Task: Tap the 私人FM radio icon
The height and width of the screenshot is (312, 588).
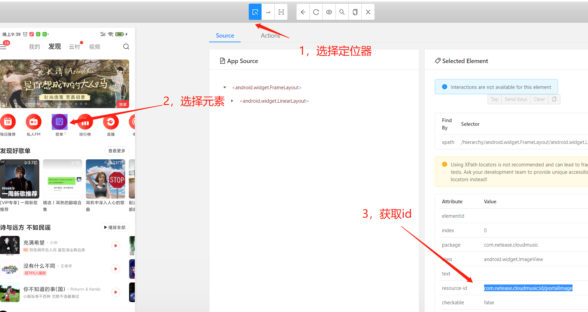Action: click(x=34, y=122)
